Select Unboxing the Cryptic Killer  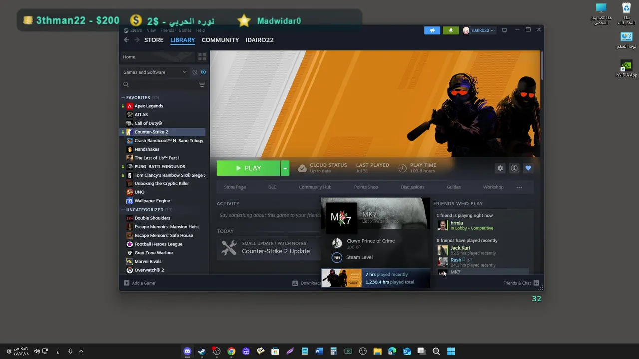(163, 183)
